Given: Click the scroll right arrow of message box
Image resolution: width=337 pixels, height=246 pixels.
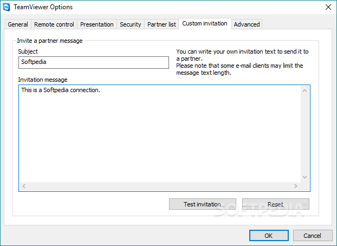Looking at the screenshot, I should (x=296, y=186).
